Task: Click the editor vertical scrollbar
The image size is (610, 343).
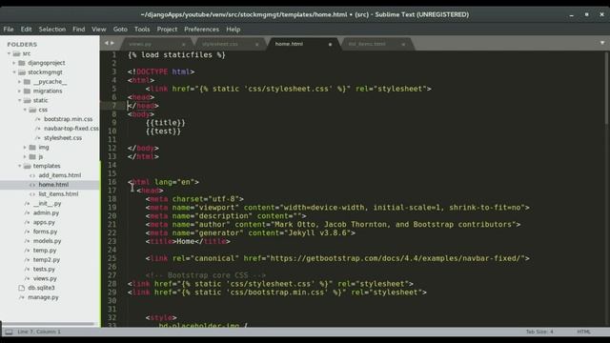Action: [606, 89]
